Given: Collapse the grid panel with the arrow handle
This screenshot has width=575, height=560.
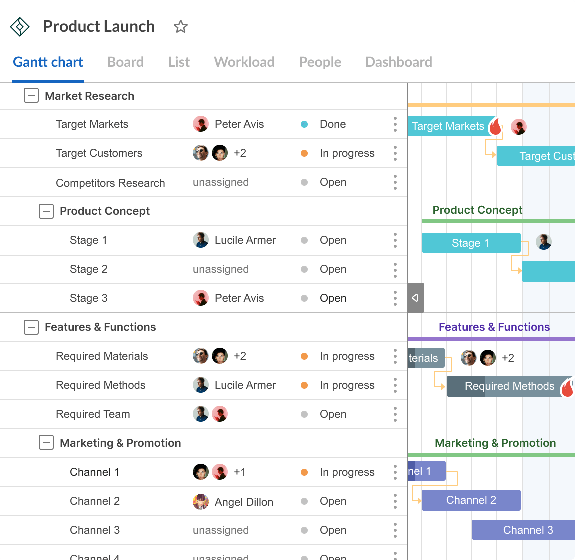Looking at the screenshot, I should tap(415, 298).
